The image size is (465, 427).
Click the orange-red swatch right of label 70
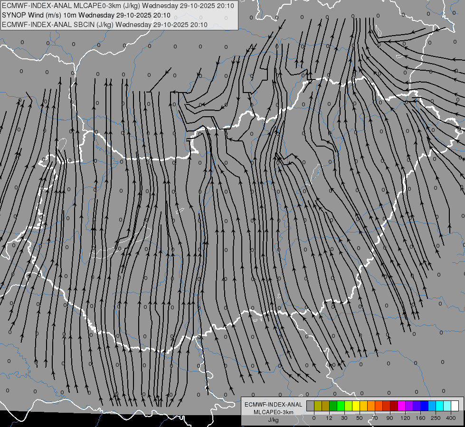(379, 406)
